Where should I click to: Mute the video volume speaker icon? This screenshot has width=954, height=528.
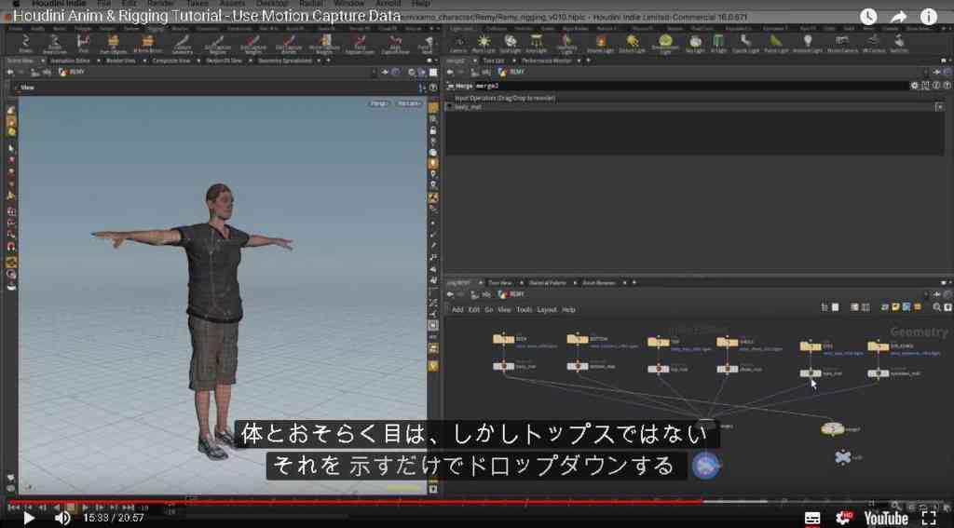62,519
